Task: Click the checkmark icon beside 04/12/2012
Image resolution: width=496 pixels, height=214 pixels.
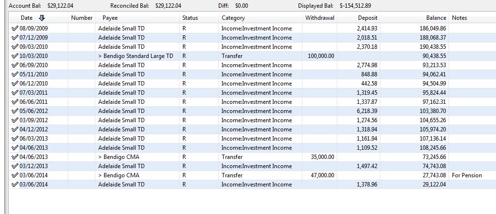Action: (15, 129)
